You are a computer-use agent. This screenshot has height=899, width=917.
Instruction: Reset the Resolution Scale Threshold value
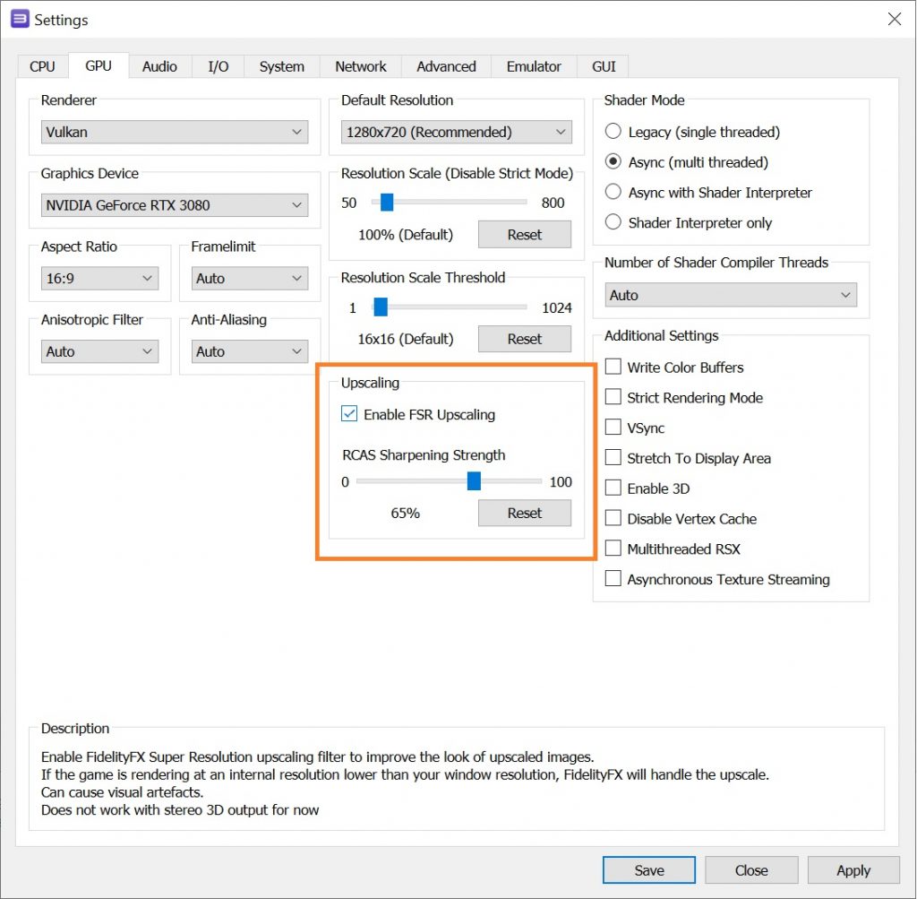pos(525,338)
